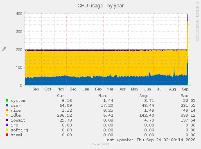The height and width of the screenshot is (149, 201).
Task: Click the 'nice' legend label
Action: 16,111
